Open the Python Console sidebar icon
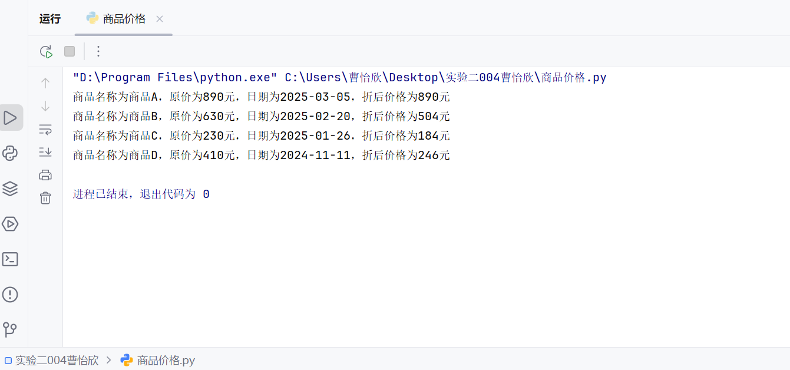This screenshot has width=790, height=370. 11,153
